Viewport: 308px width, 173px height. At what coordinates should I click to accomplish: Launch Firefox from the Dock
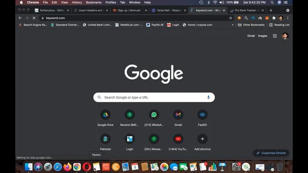tap(67, 167)
